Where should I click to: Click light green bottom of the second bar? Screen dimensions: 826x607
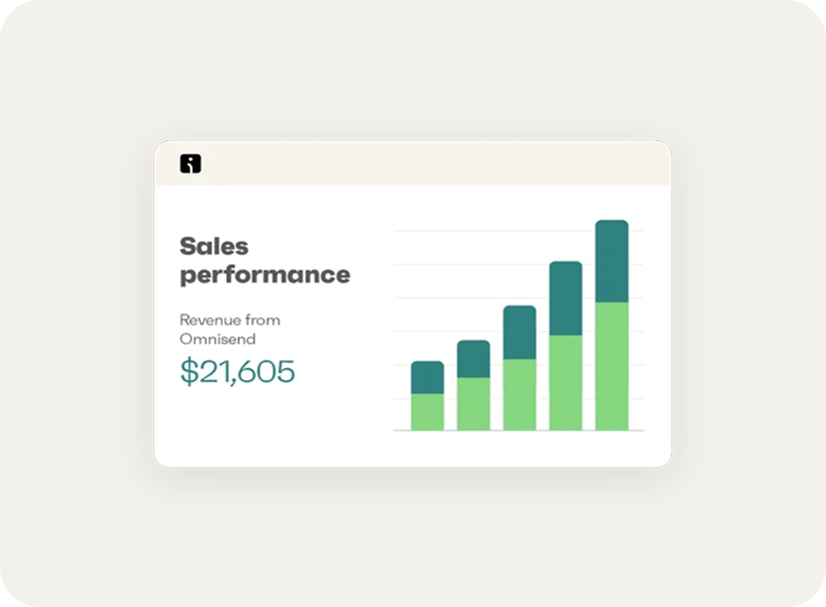pos(473,404)
